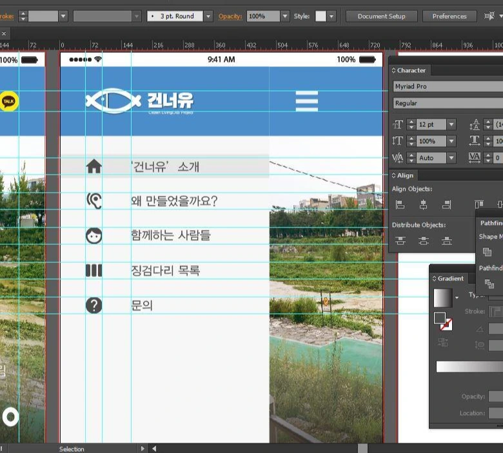This screenshot has width=503, height=453.
Task: Click the horizontal scrollbar thumb
Action: click(x=362, y=448)
